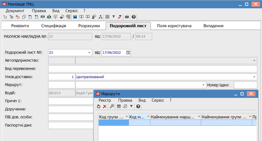Expand the Умов.доставки dropdown

click(254, 77)
